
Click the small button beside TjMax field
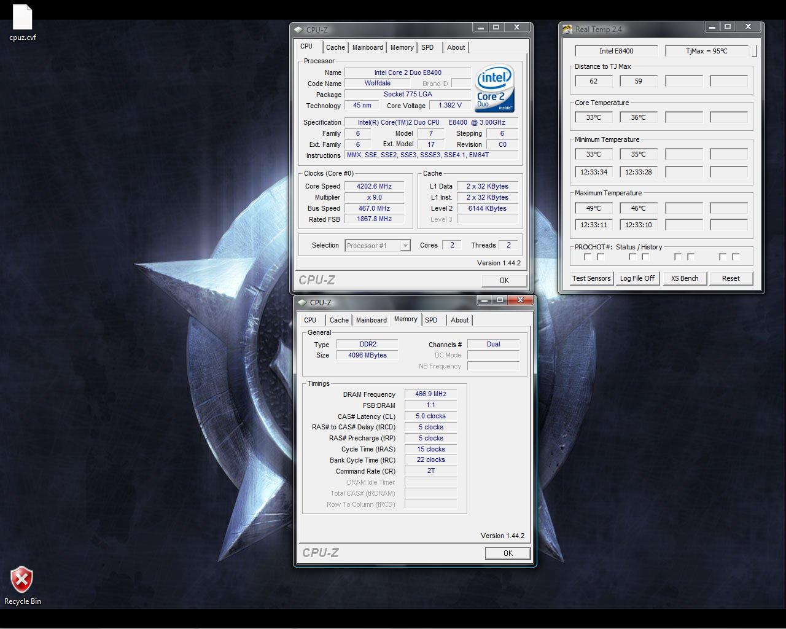click(x=754, y=51)
